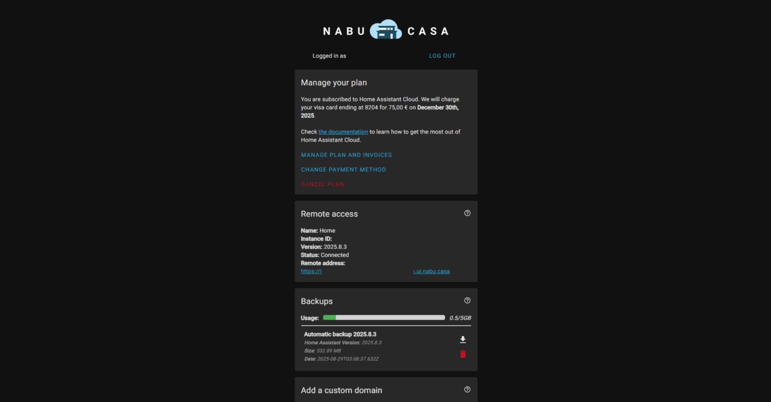Screen dimensions: 771x402
Task: Open the documentation link
Action: tap(343, 132)
